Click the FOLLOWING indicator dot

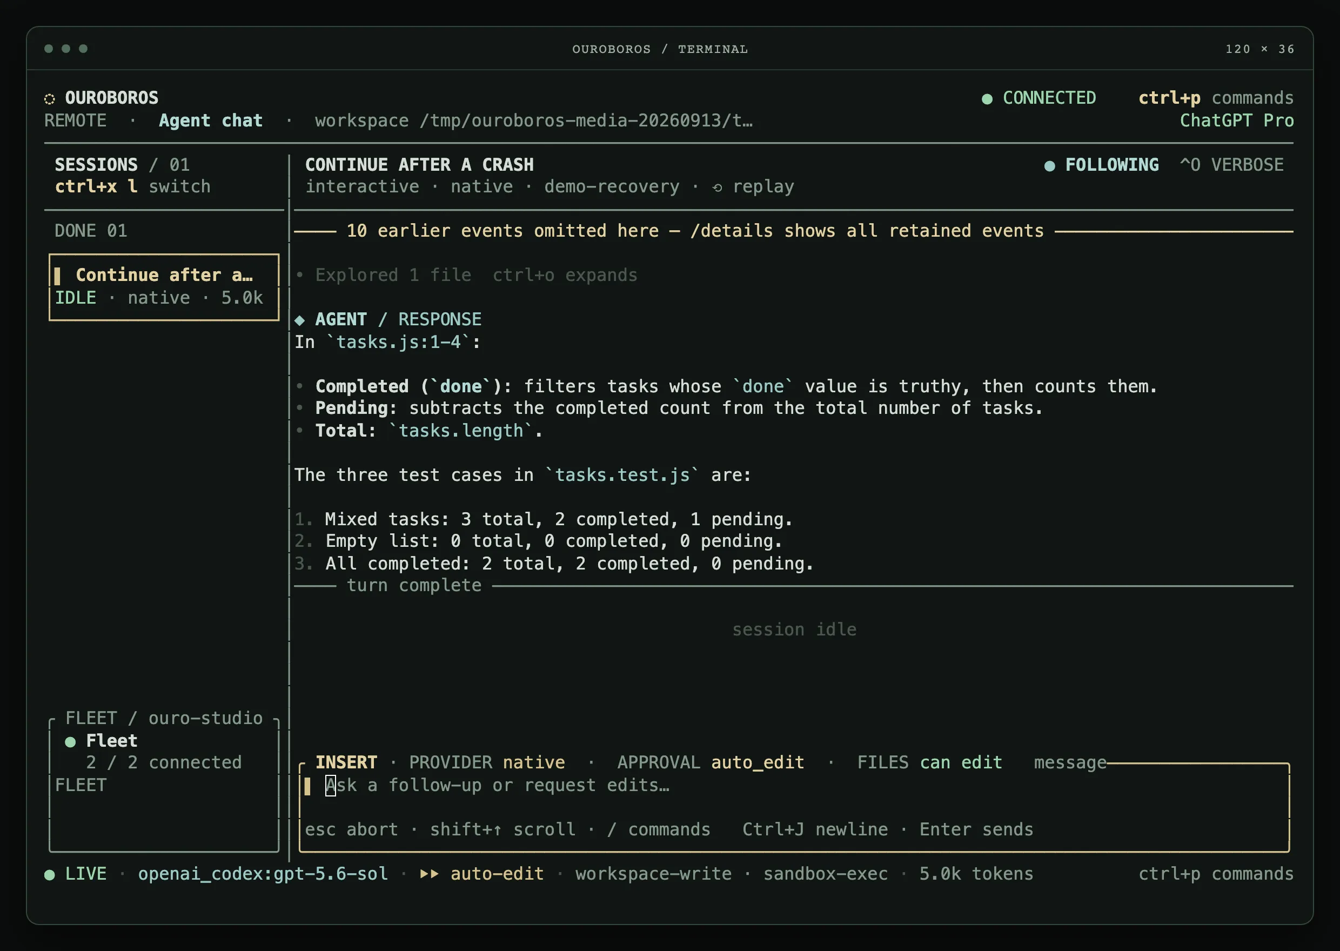pos(1050,166)
